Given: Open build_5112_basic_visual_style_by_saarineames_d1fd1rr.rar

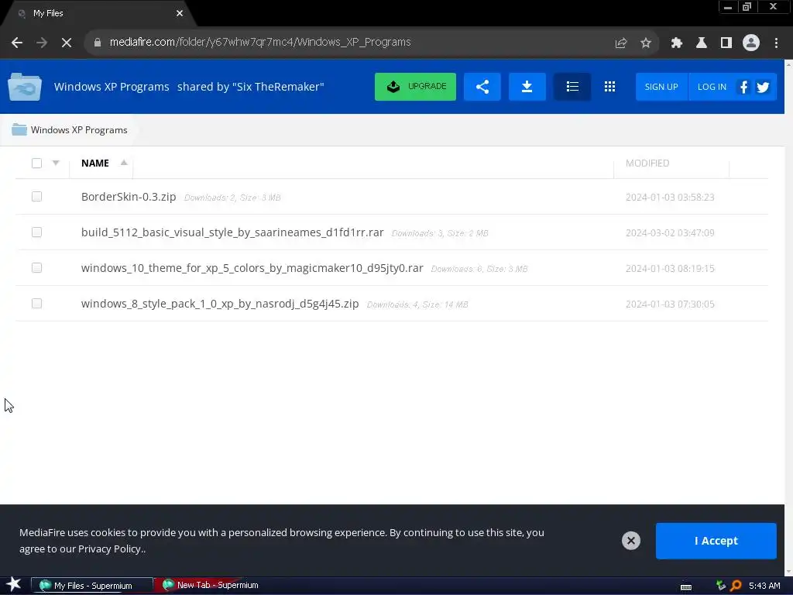Looking at the screenshot, I should tap(232, 232).
